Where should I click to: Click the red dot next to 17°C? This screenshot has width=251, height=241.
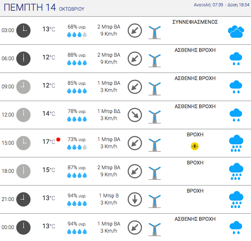click(x=58, y=140)
